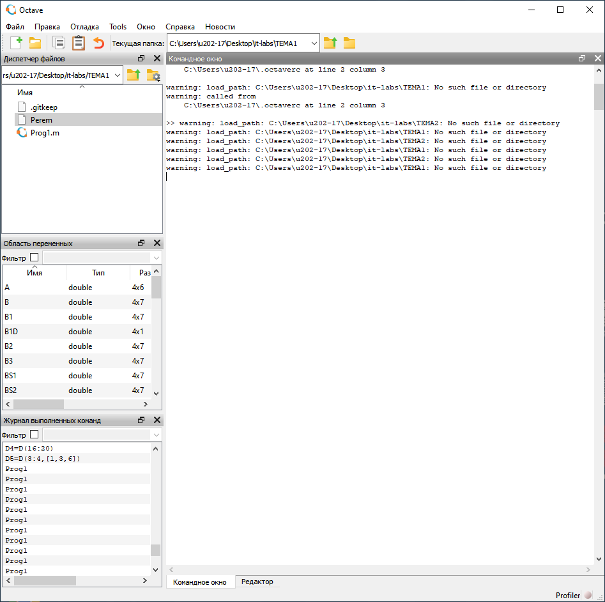Screen dimensions: 605x602
Task: Click the Paste clipboard icon
Action: coord(78,43)
